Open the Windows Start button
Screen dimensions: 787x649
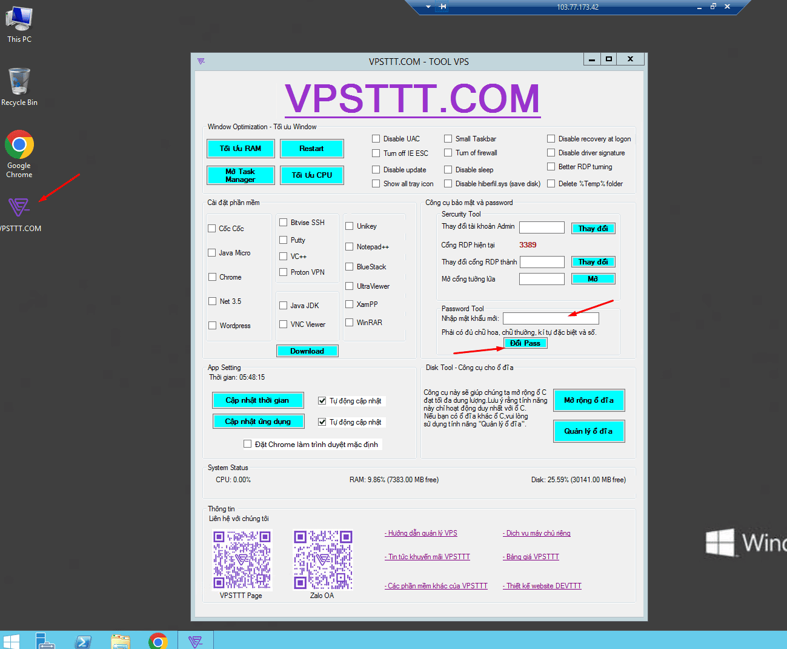(x=11, y=641)
